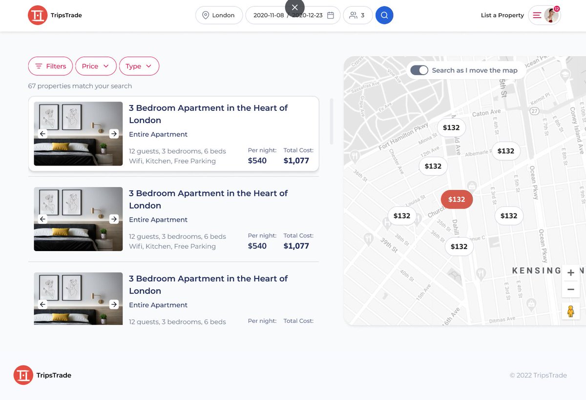586x400 pixels.
Task: Open the calendar icon in date field
Action: (x=331, y=15)
